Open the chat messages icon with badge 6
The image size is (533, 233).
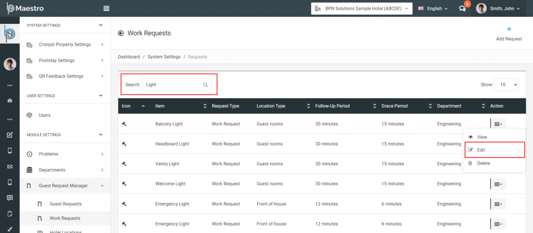tap(462, 8)
